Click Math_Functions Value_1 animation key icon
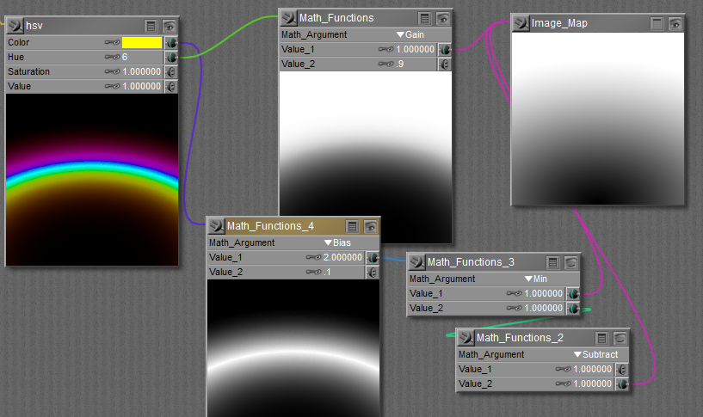Screen dimensions: 703x417 click(386, 49)
